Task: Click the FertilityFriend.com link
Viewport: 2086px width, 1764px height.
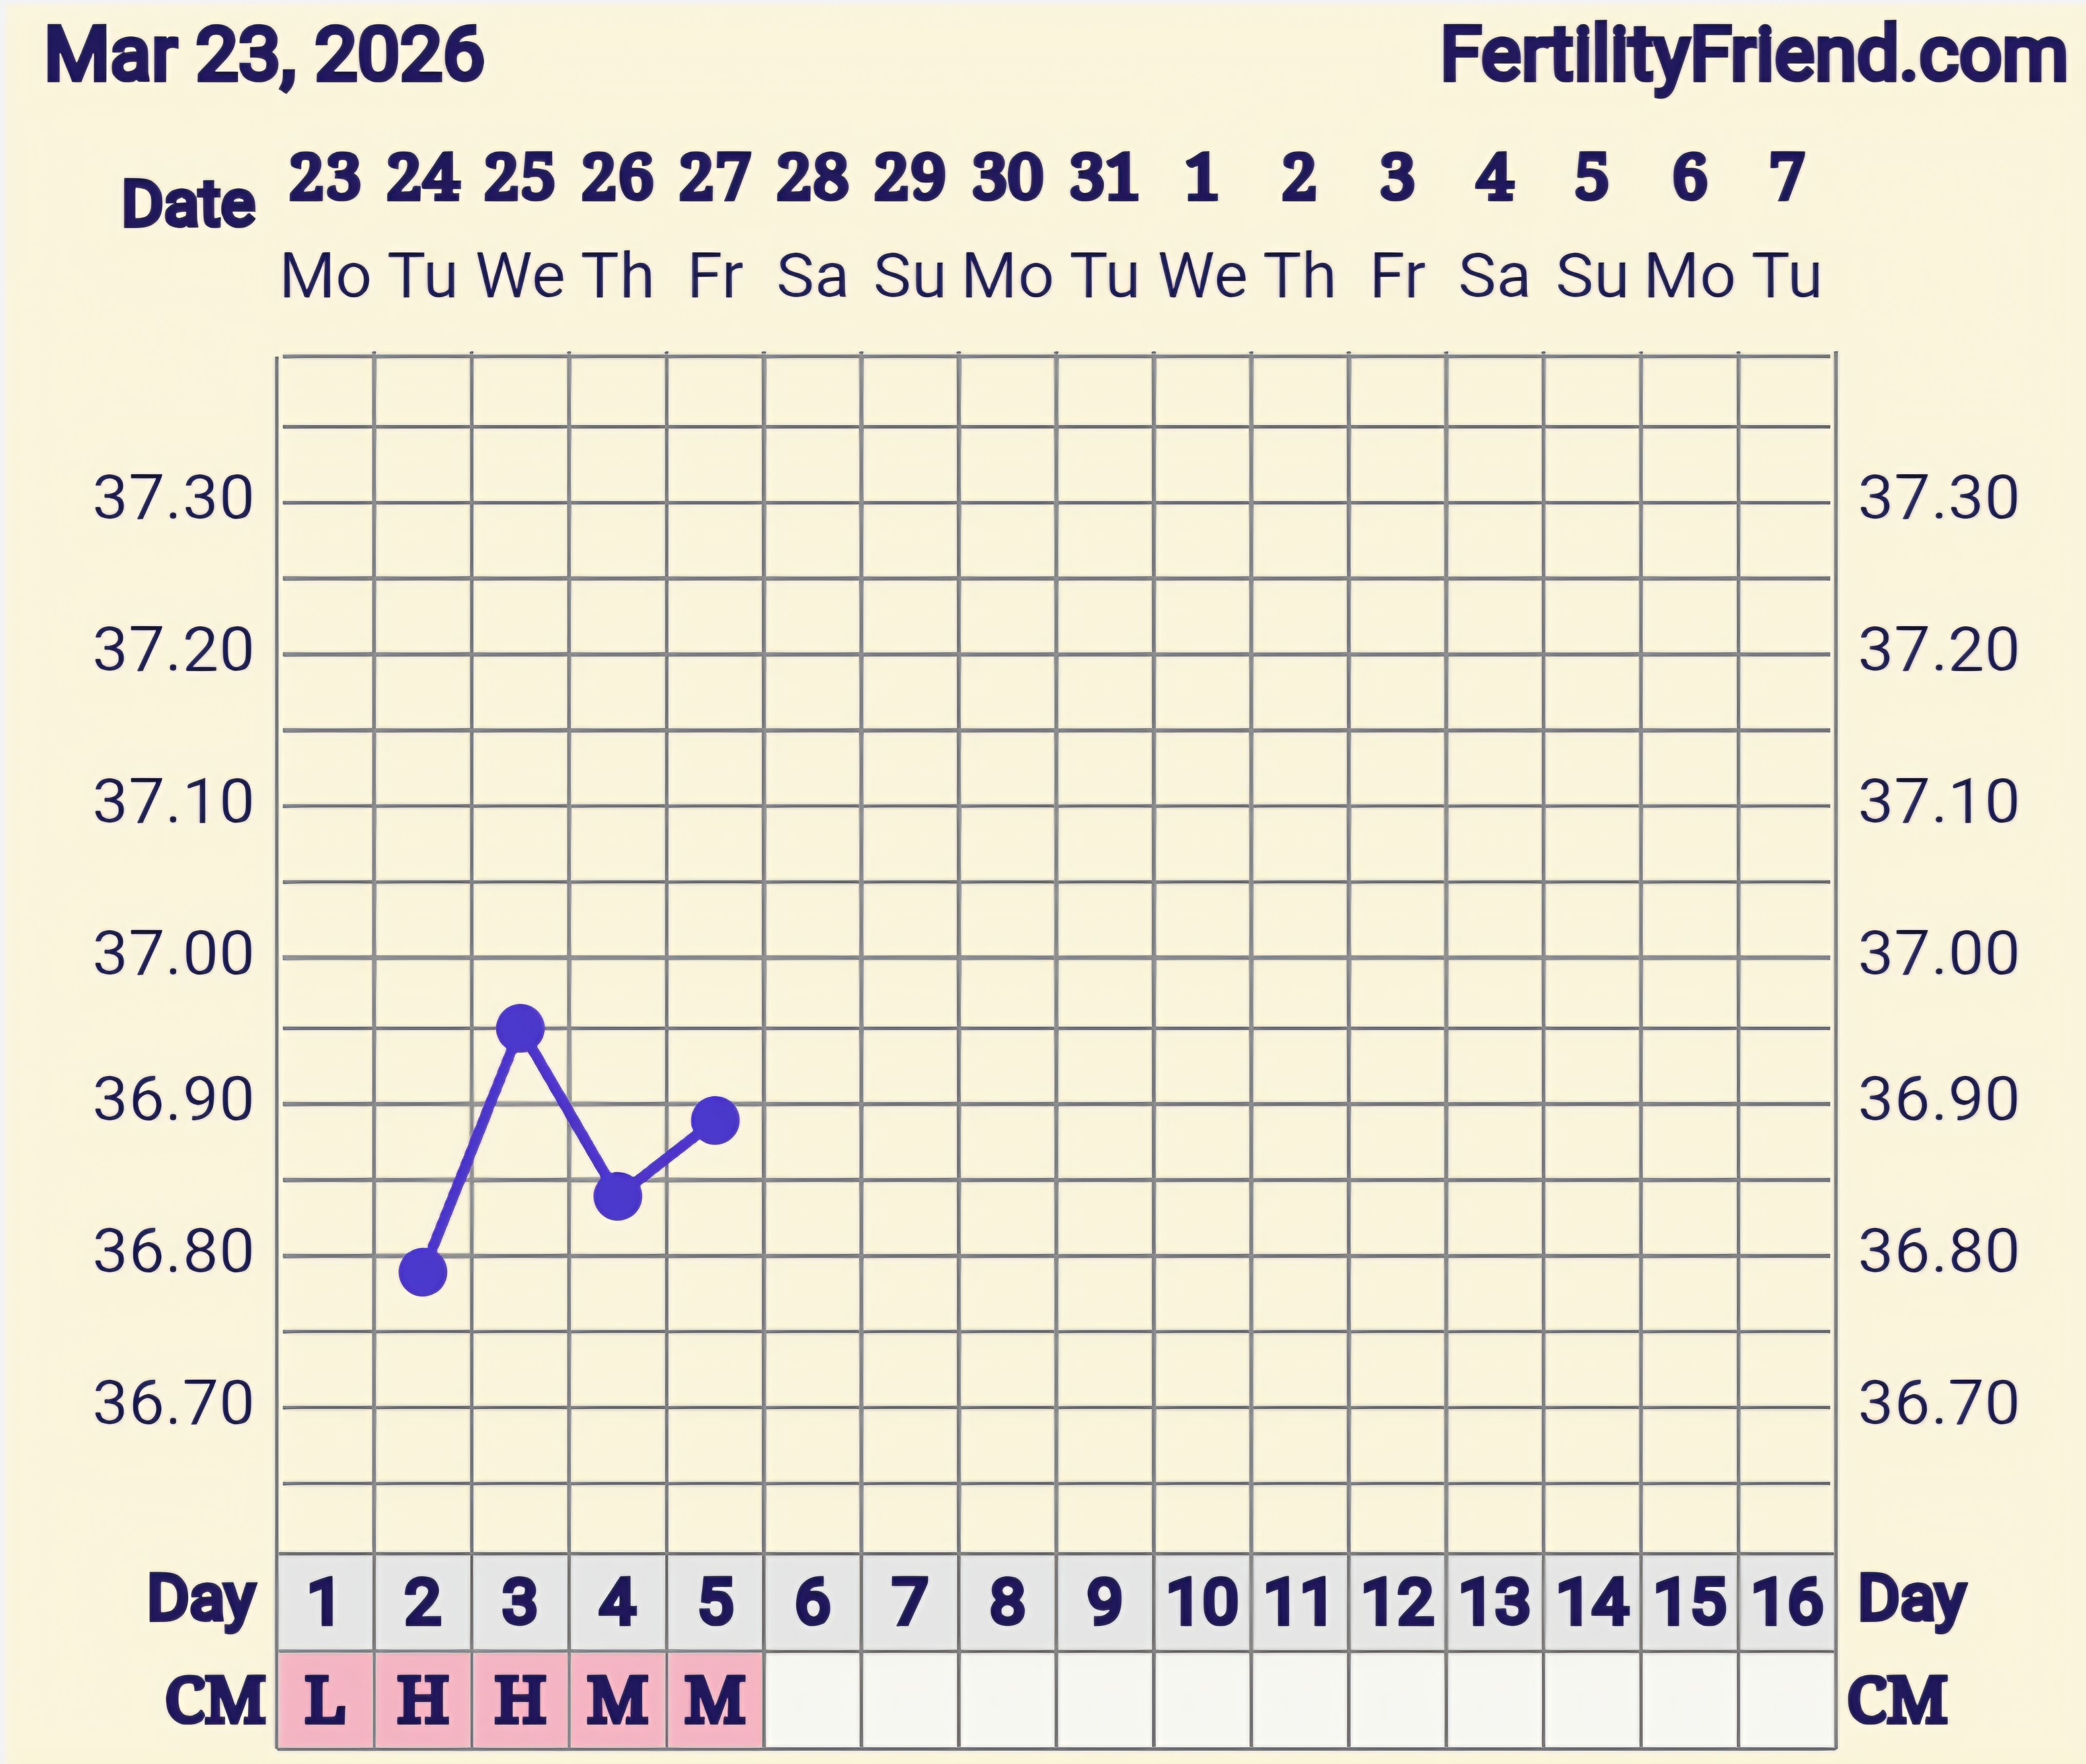Action: pos(1752,56)
